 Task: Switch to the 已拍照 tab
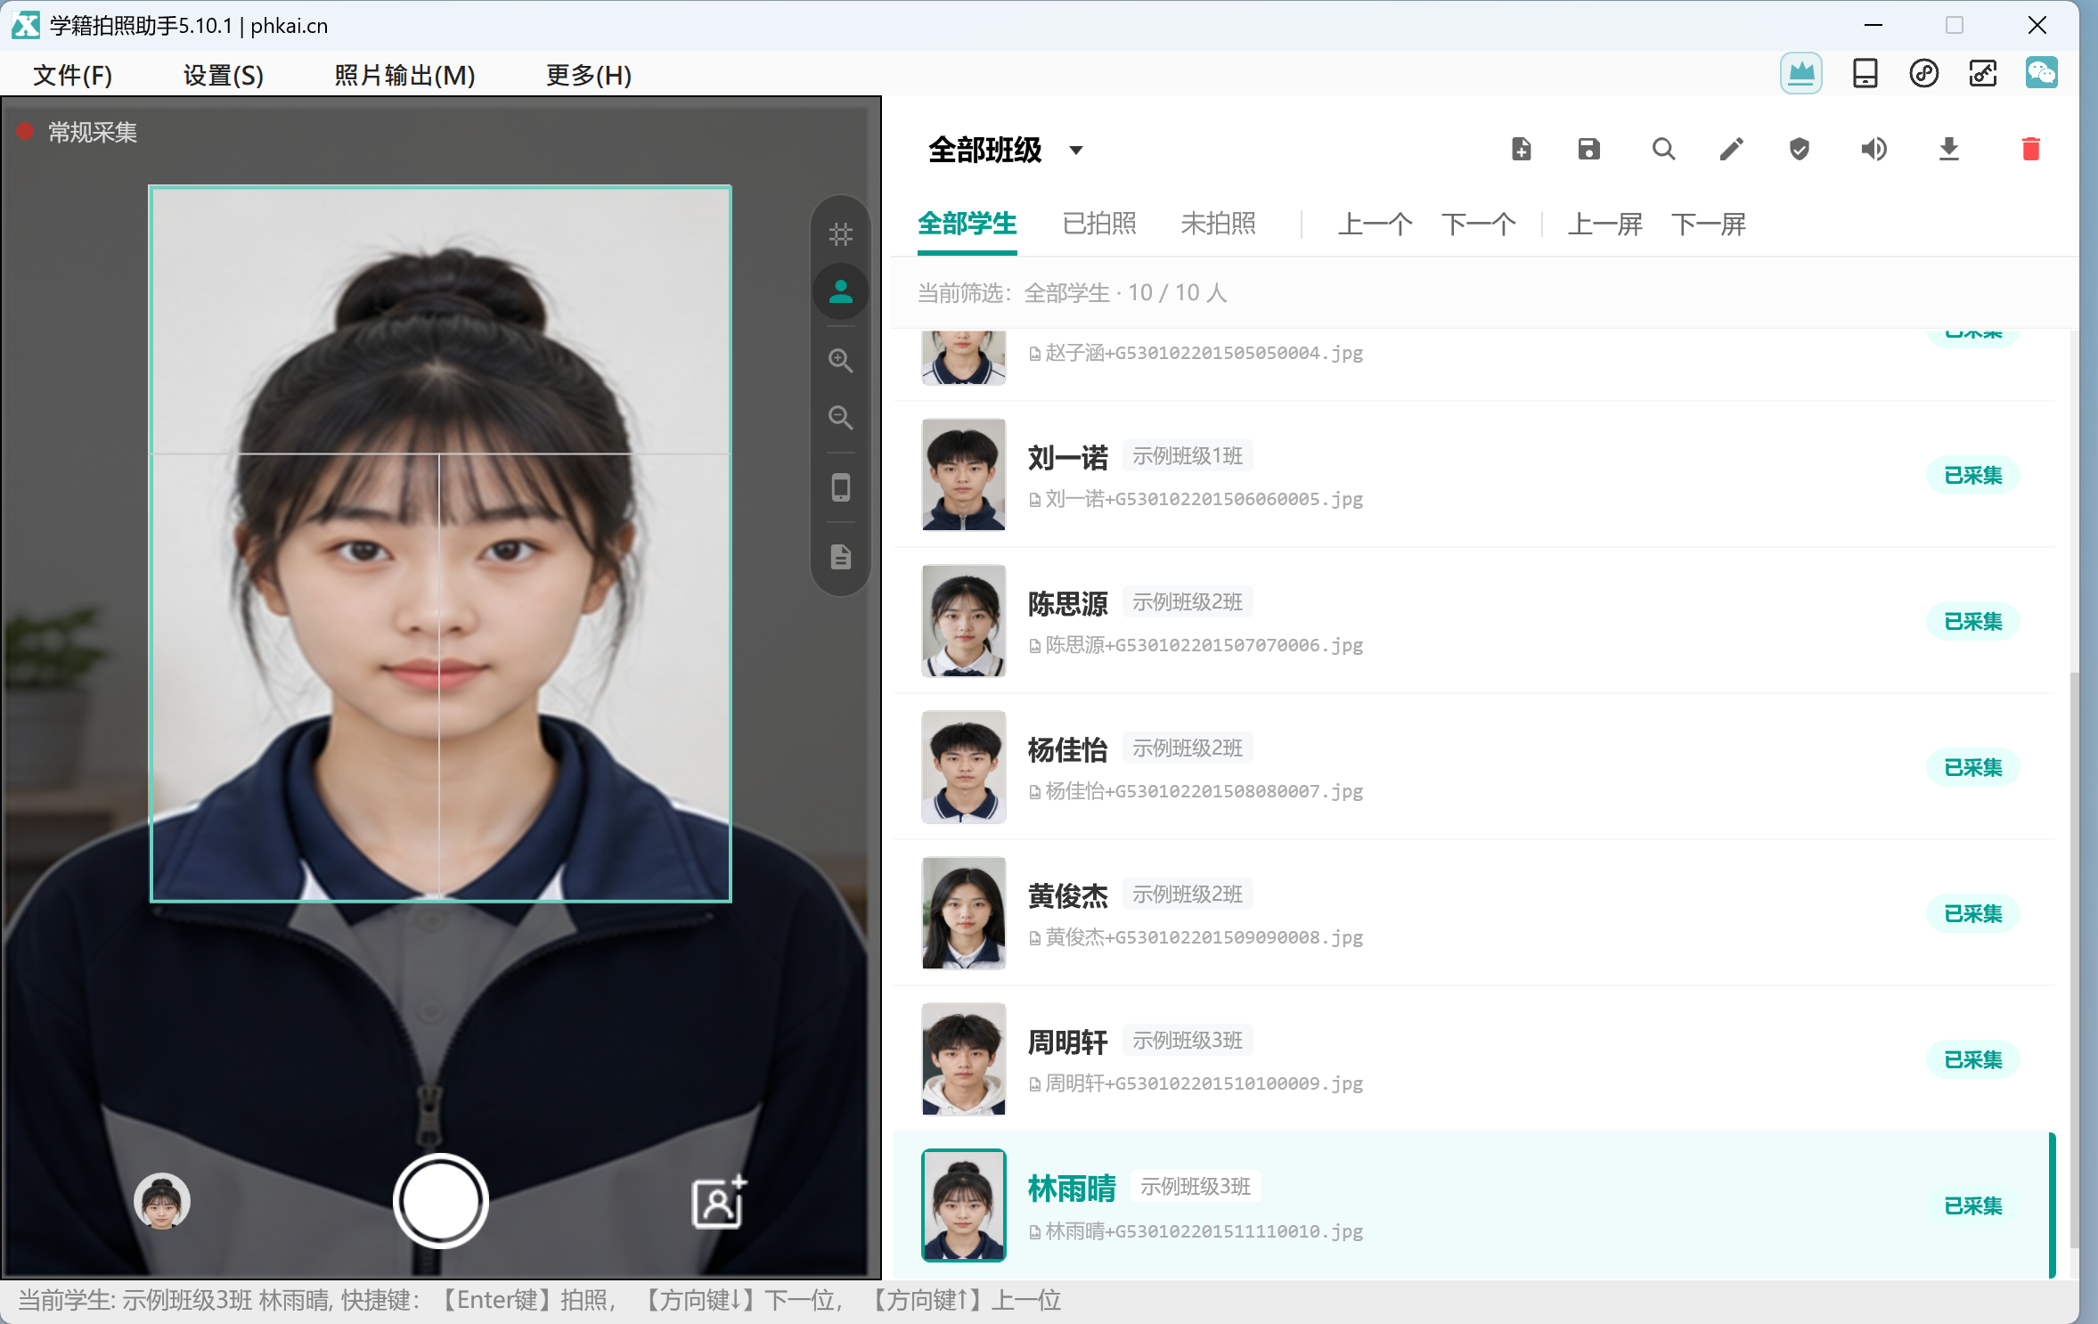(1099, 224)
